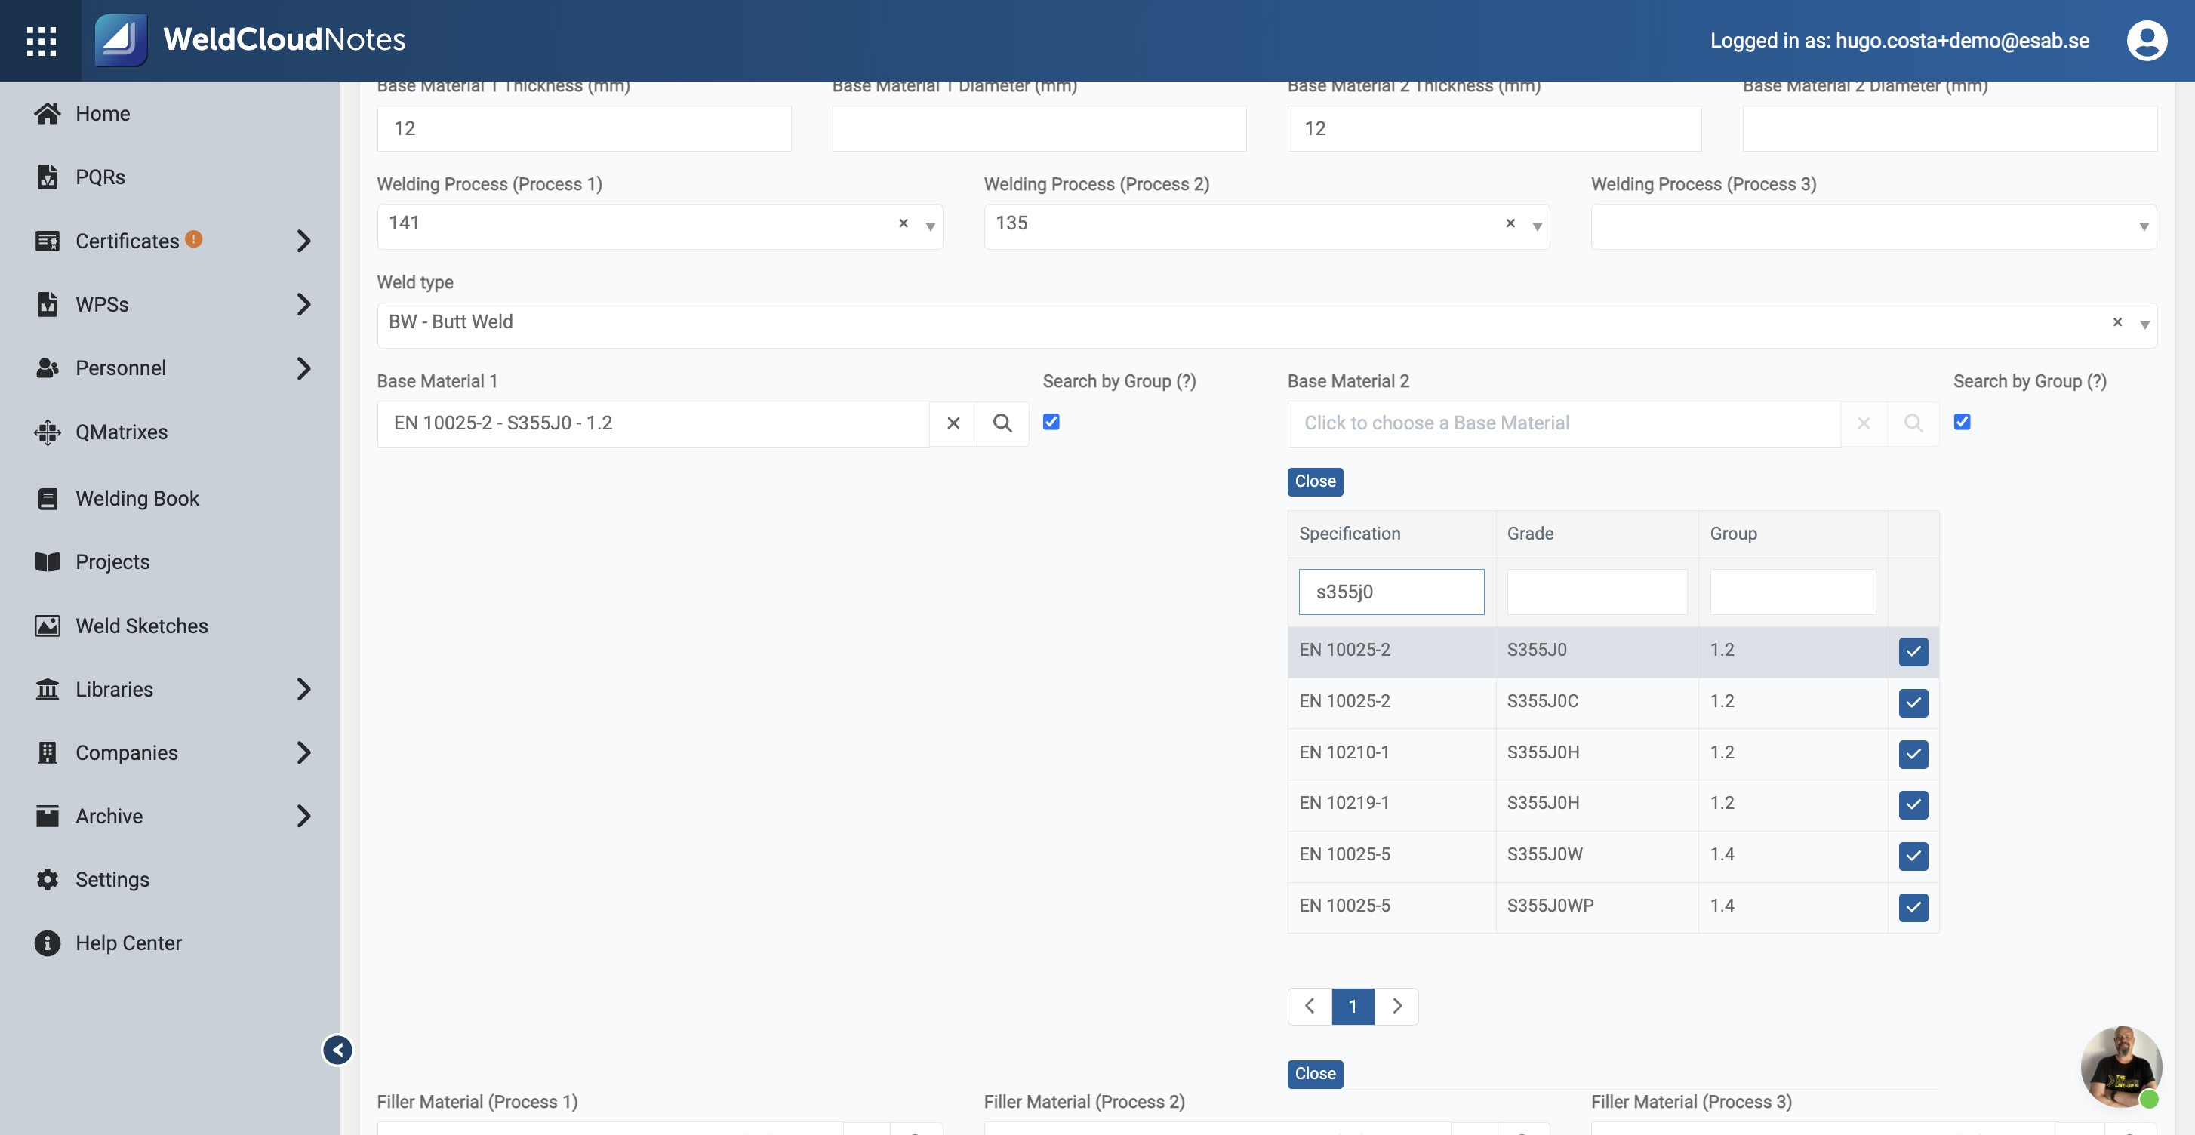Click the top Close button
Screen dimensions: 2195x1135
1315,481
